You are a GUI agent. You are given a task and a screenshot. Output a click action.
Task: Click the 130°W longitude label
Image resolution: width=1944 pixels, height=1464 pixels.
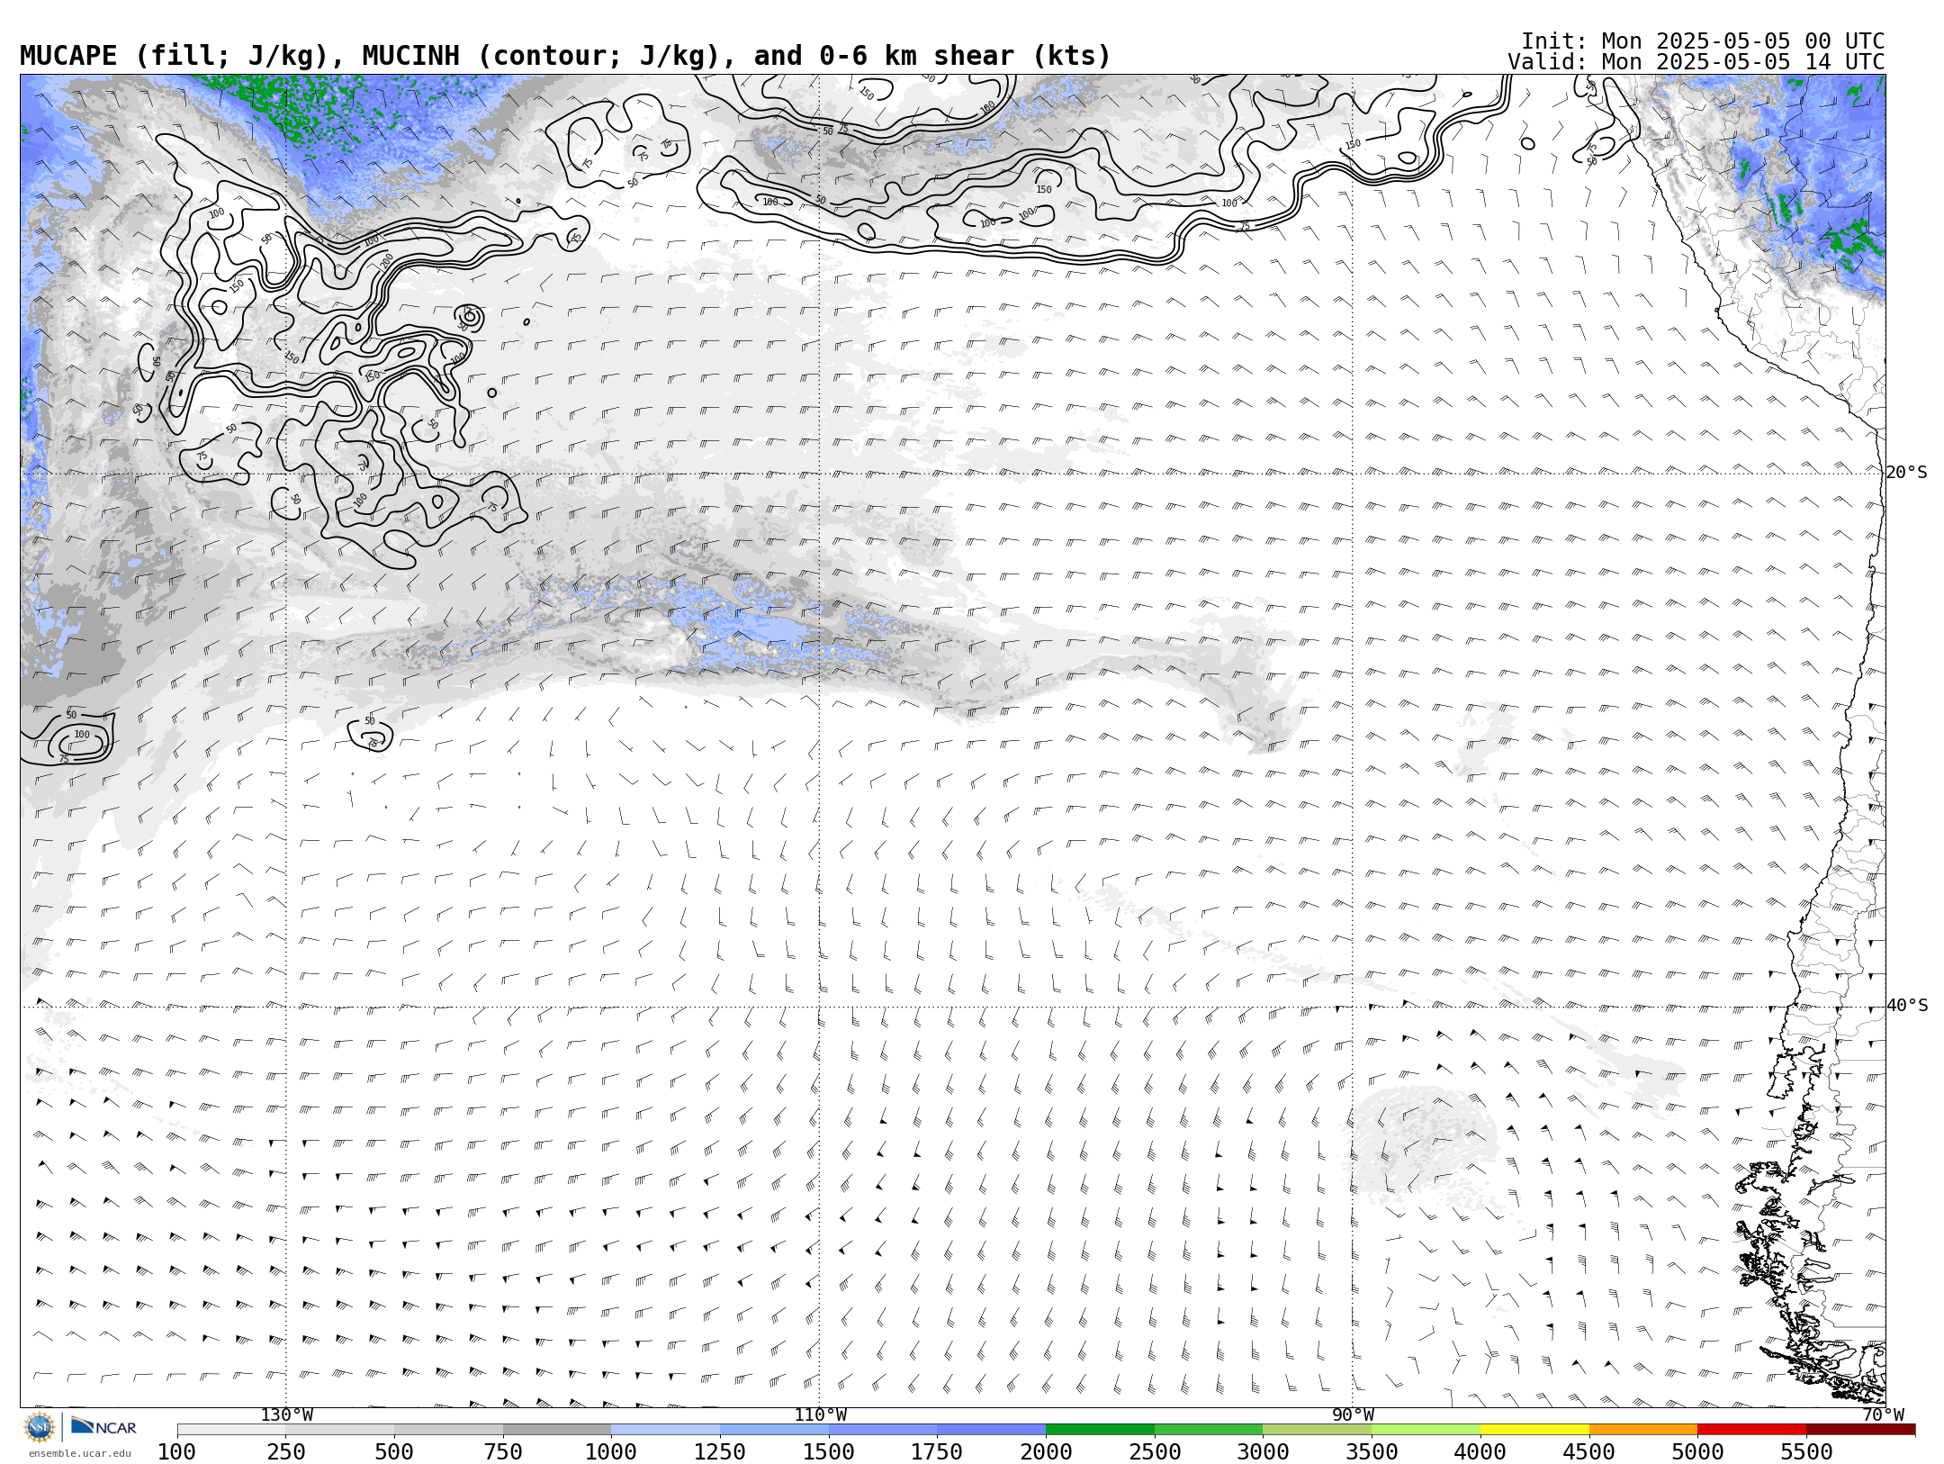click(x=287, y=1415)
